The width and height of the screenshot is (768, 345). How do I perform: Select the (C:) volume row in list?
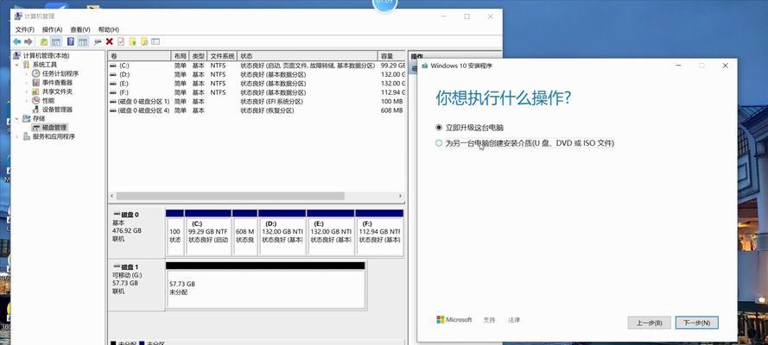point(257,66)
